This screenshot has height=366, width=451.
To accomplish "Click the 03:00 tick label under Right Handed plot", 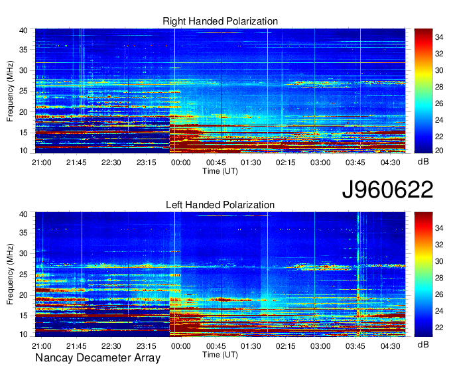I will pyautogui.click(x=320, y=162).
